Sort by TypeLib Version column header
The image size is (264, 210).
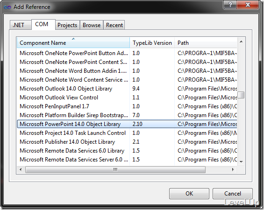(152, 43)
